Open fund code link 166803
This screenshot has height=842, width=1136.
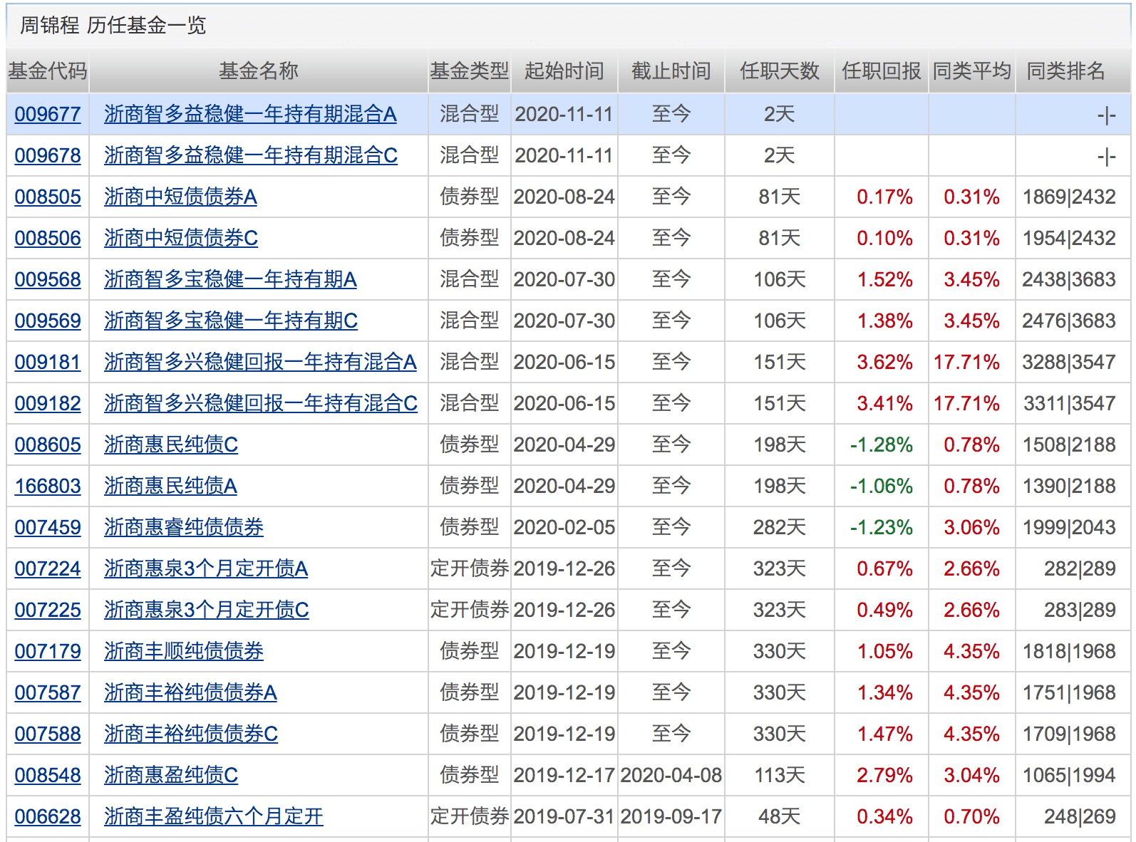(48, 486)
